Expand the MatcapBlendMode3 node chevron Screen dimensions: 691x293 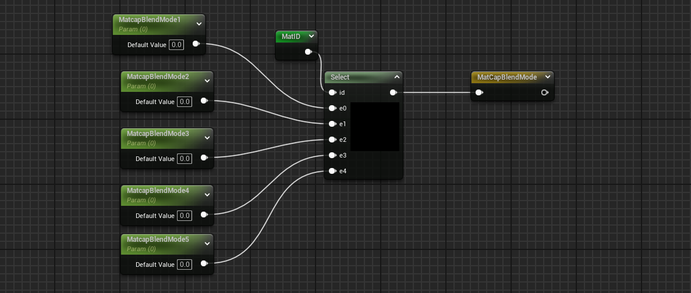207,138
